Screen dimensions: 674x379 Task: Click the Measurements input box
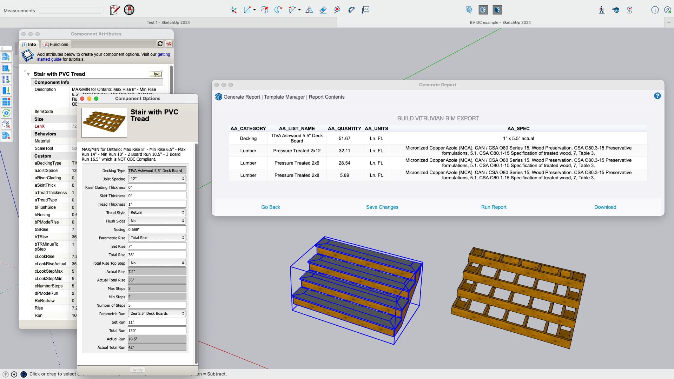(x=70, y=11)
